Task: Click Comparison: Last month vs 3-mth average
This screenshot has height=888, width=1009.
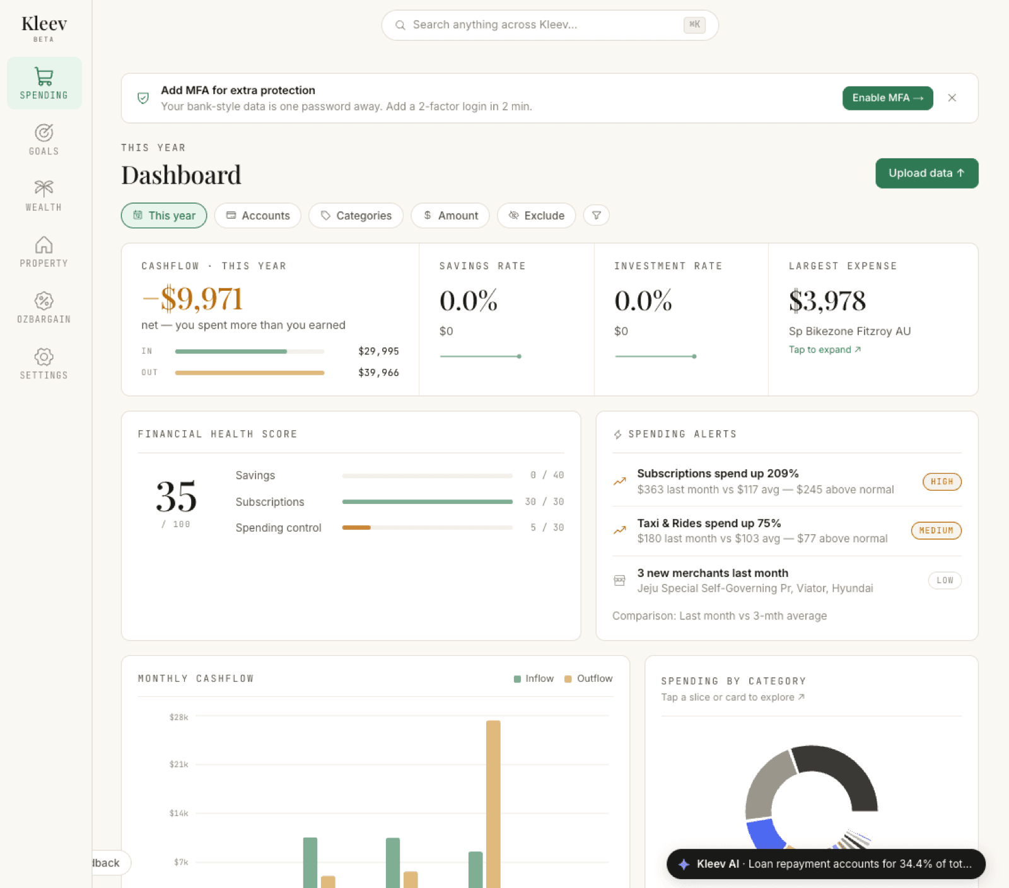Action: (x=720, y=616)
